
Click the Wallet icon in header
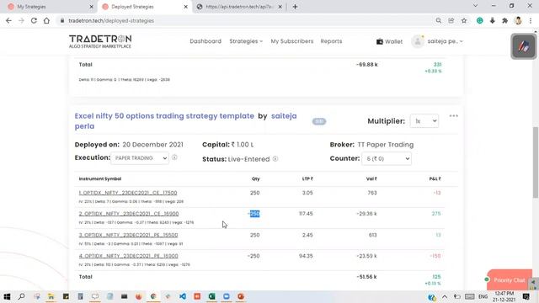pos(380,41)
